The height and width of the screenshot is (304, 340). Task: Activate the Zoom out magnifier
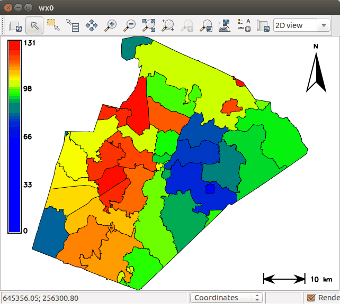click(129, 25)
